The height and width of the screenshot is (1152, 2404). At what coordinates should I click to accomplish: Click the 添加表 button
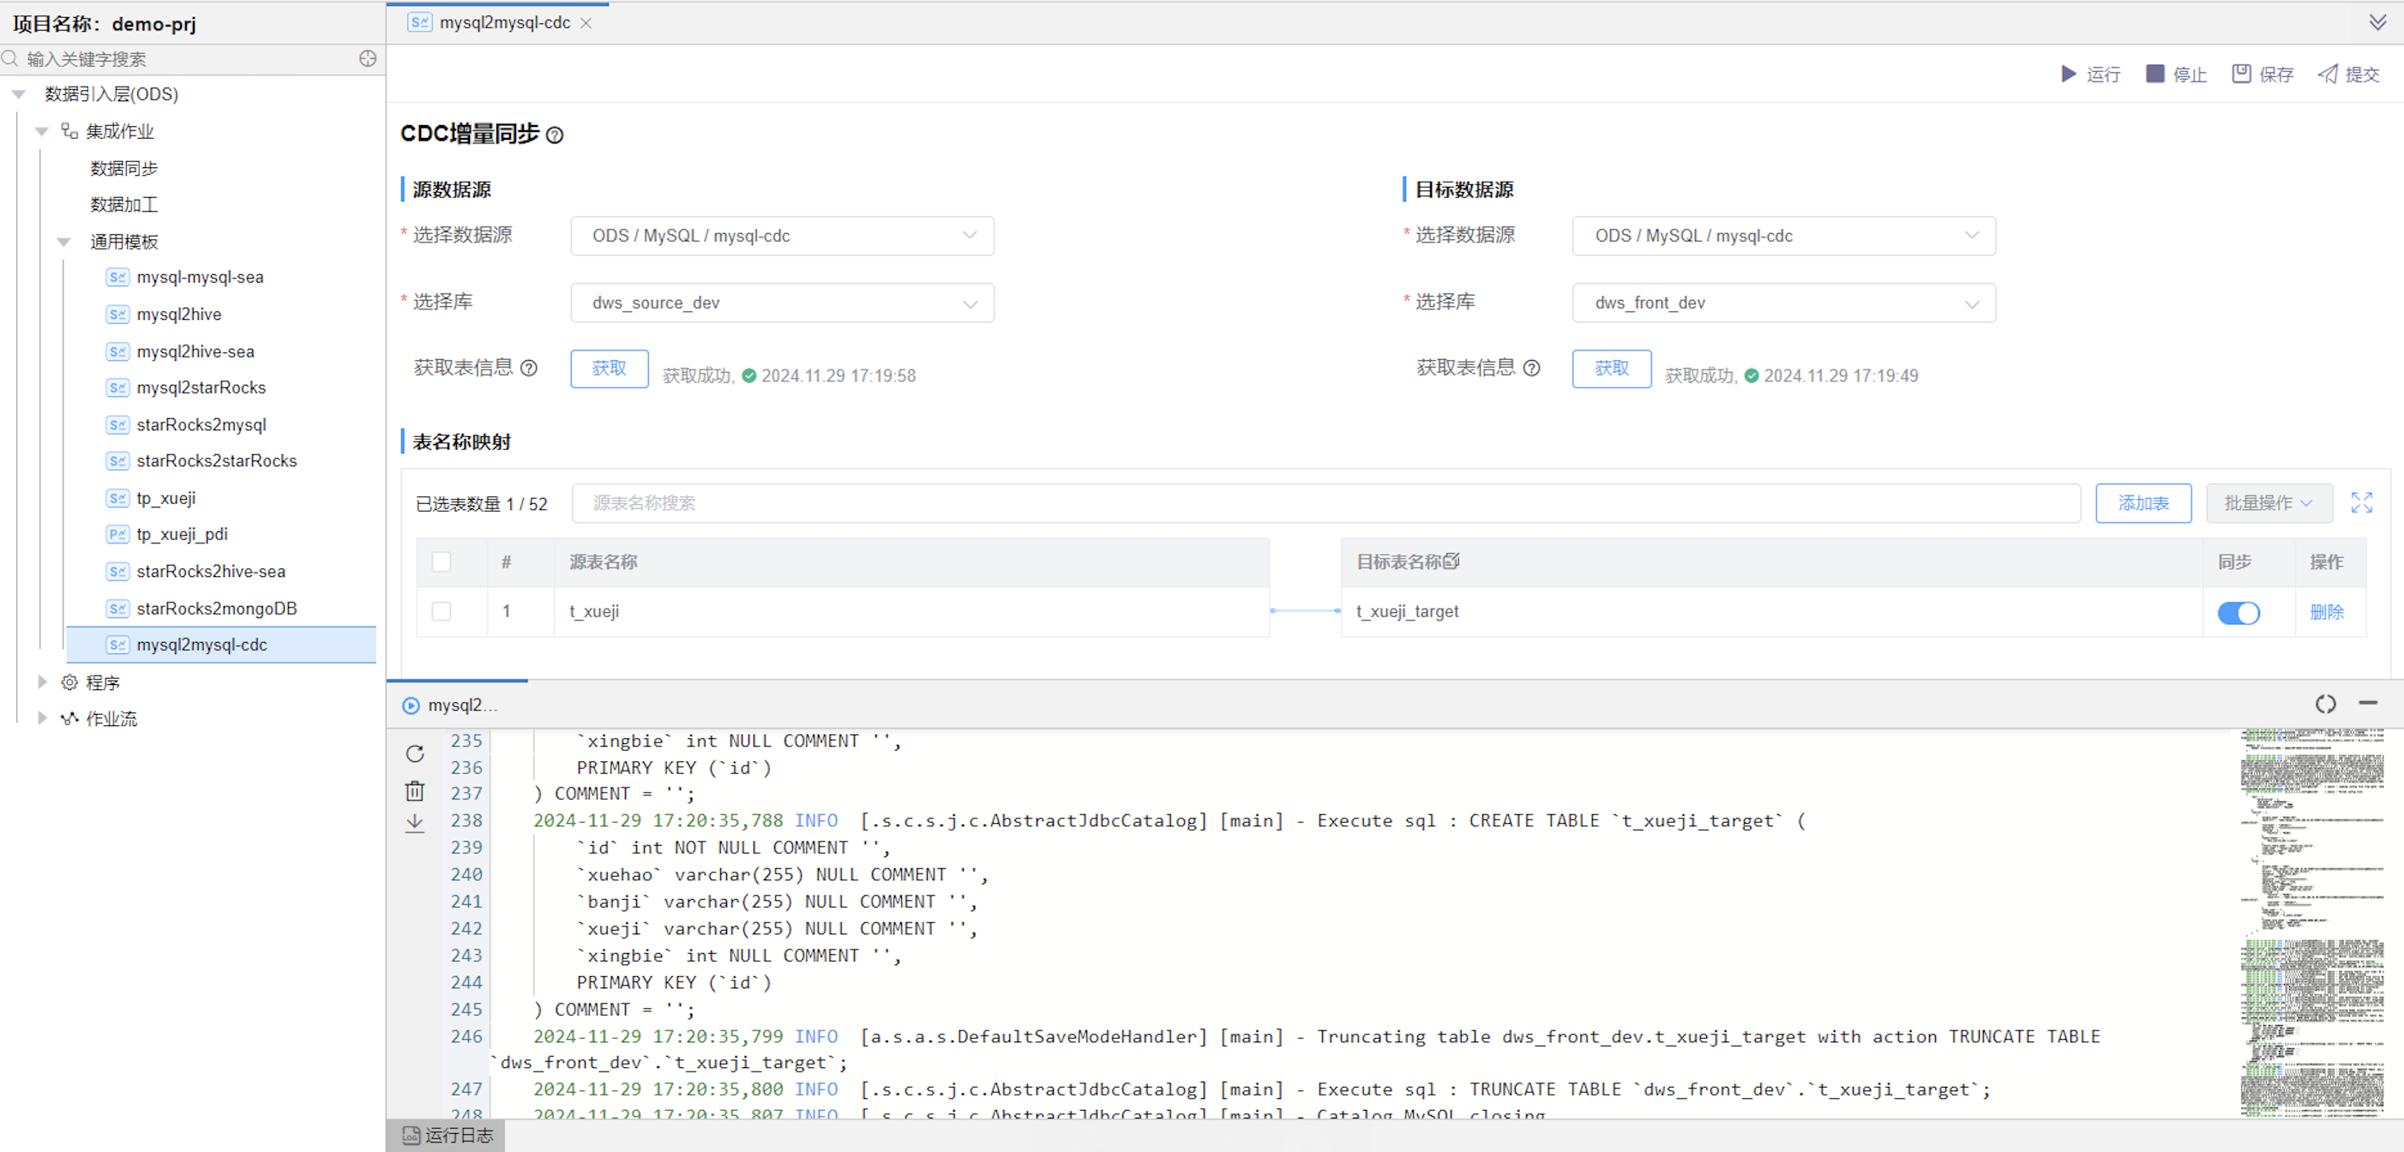click(2143, 503)
